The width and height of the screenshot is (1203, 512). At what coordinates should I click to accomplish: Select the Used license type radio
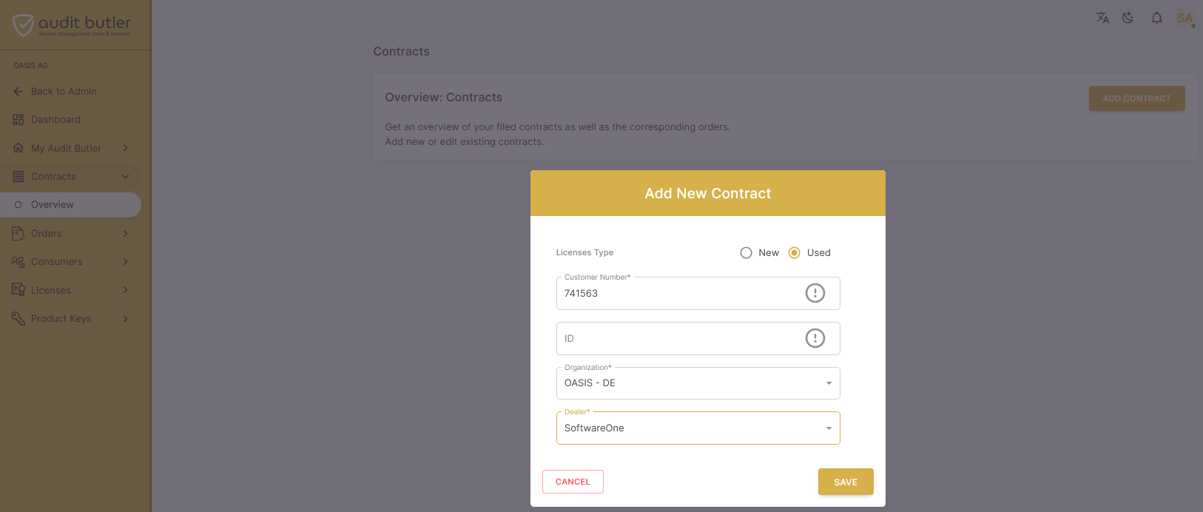pyautogui.click(x=794, y=253)
